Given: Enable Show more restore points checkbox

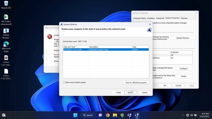Looking at the screenshot, I should (x=64, y=82).
